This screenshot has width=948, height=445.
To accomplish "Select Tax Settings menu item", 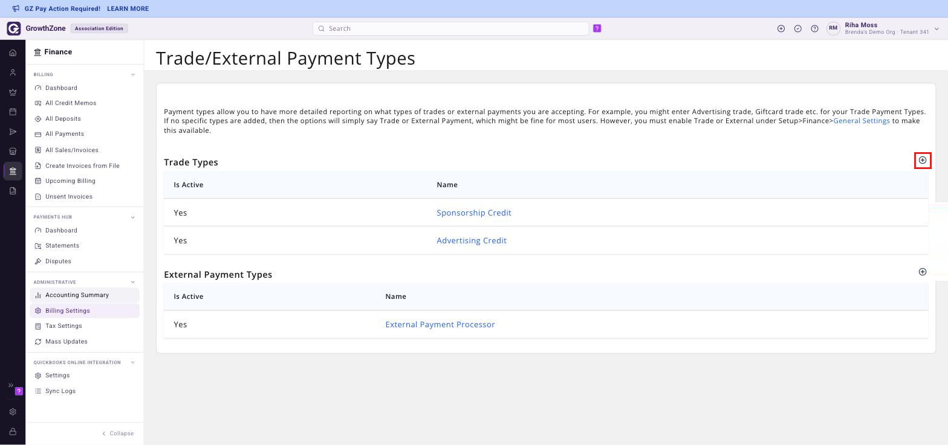I will pyautogui.click(x=63, y=326).
